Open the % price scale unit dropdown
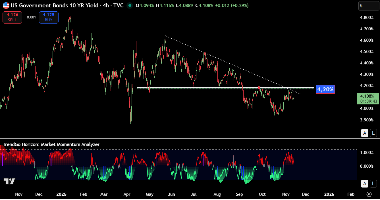Image resolution: width=380 pixels, height=200 pixels. [369, 6]
